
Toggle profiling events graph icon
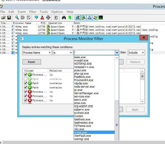pos(101,18)
